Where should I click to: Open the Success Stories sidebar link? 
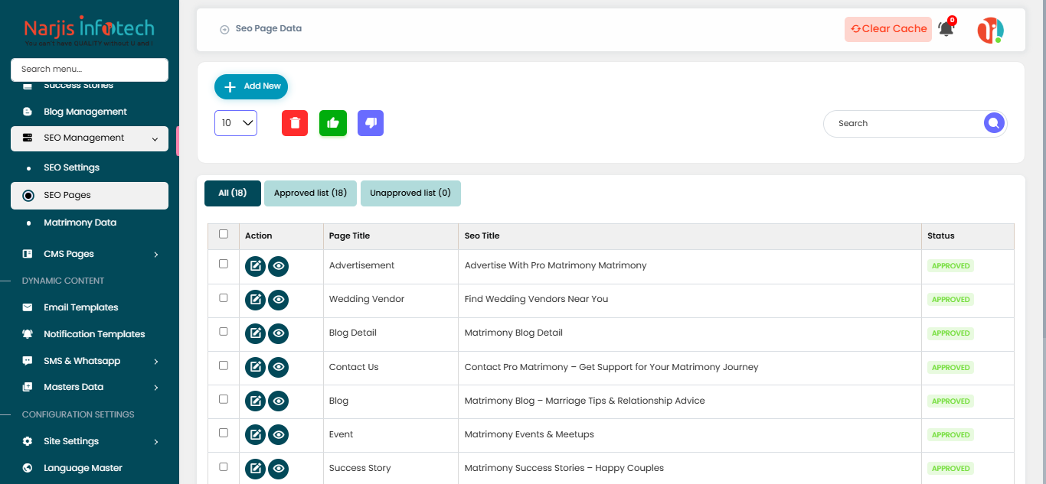click(x=78, y=86)
